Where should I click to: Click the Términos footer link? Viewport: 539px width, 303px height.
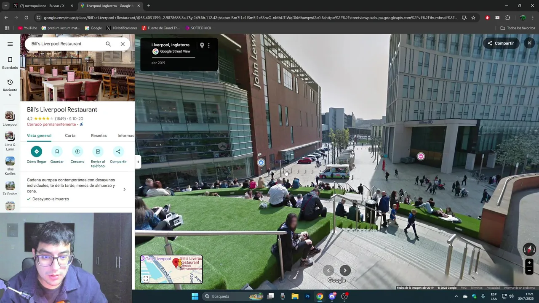coord(477,288)
